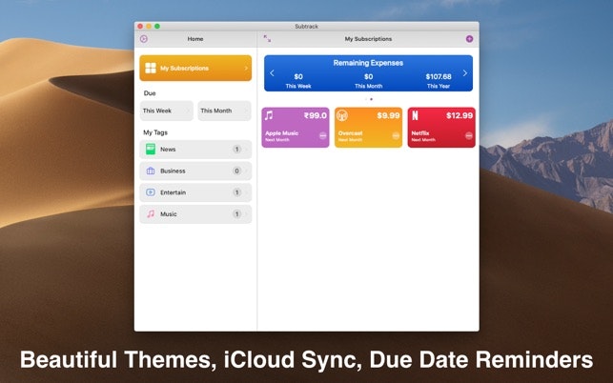613x383 pixels.
Task: Click $12.99 price on Netflix card
Action: tap(460, 115)
